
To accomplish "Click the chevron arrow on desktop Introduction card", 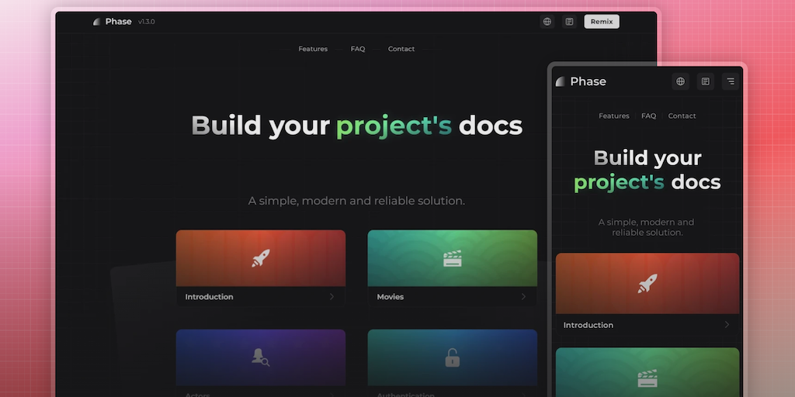I will 332,297.
